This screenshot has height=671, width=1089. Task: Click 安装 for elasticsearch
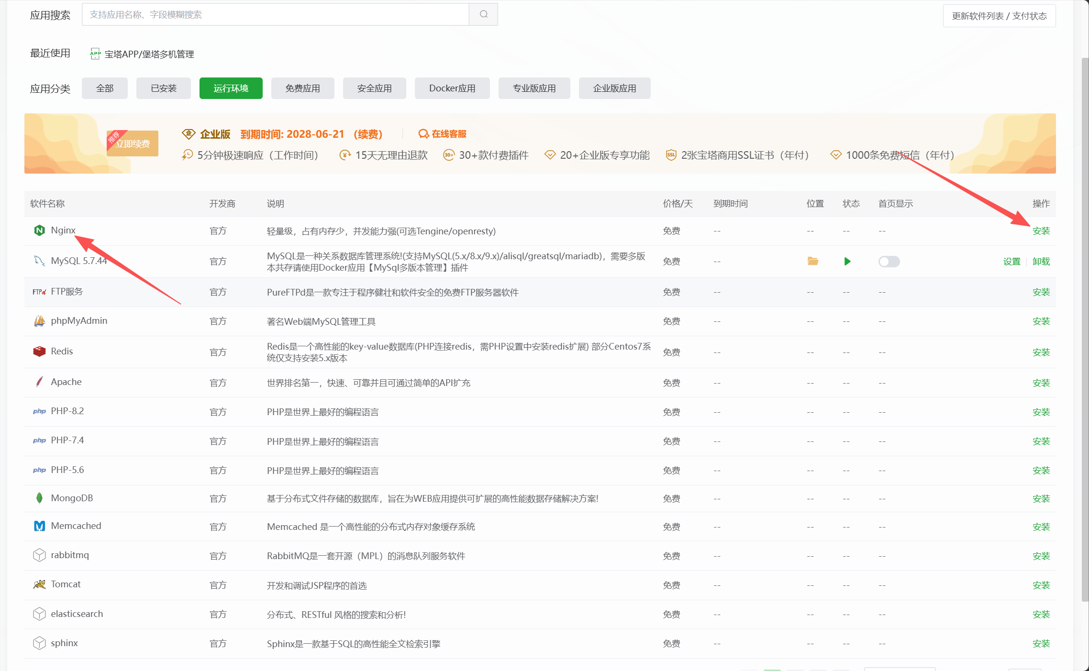[1041, 615]
